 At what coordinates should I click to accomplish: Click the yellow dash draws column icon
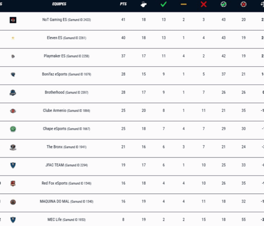[184, 4]
